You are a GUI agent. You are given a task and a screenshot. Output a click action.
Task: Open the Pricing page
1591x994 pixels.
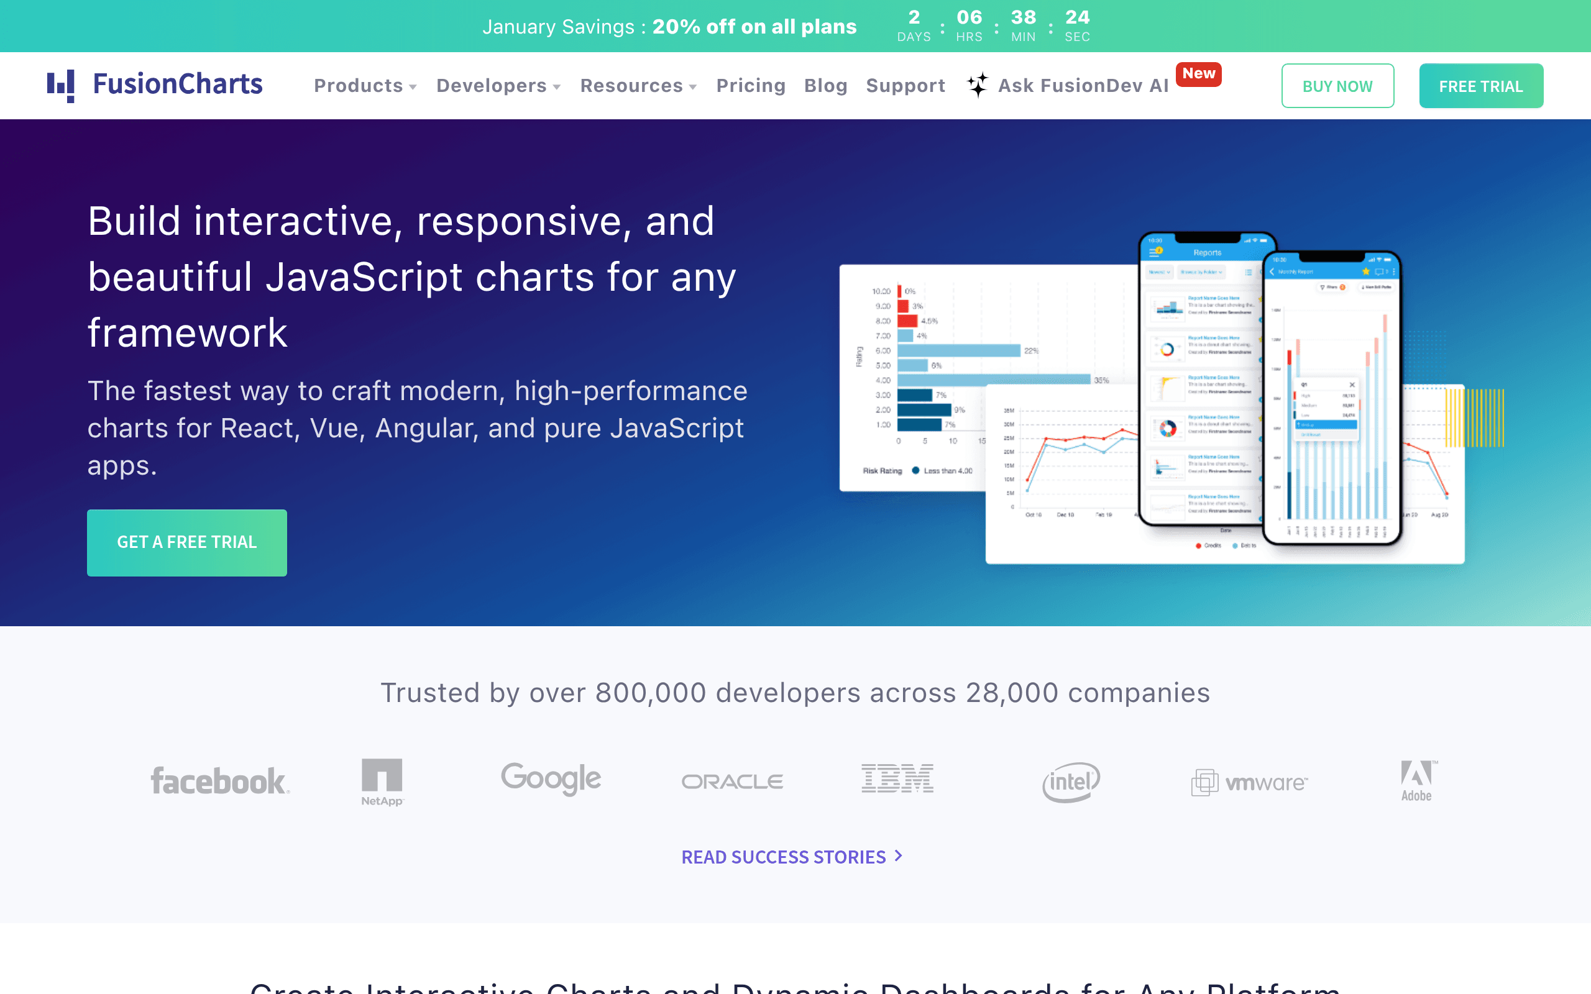click(751, 86)
